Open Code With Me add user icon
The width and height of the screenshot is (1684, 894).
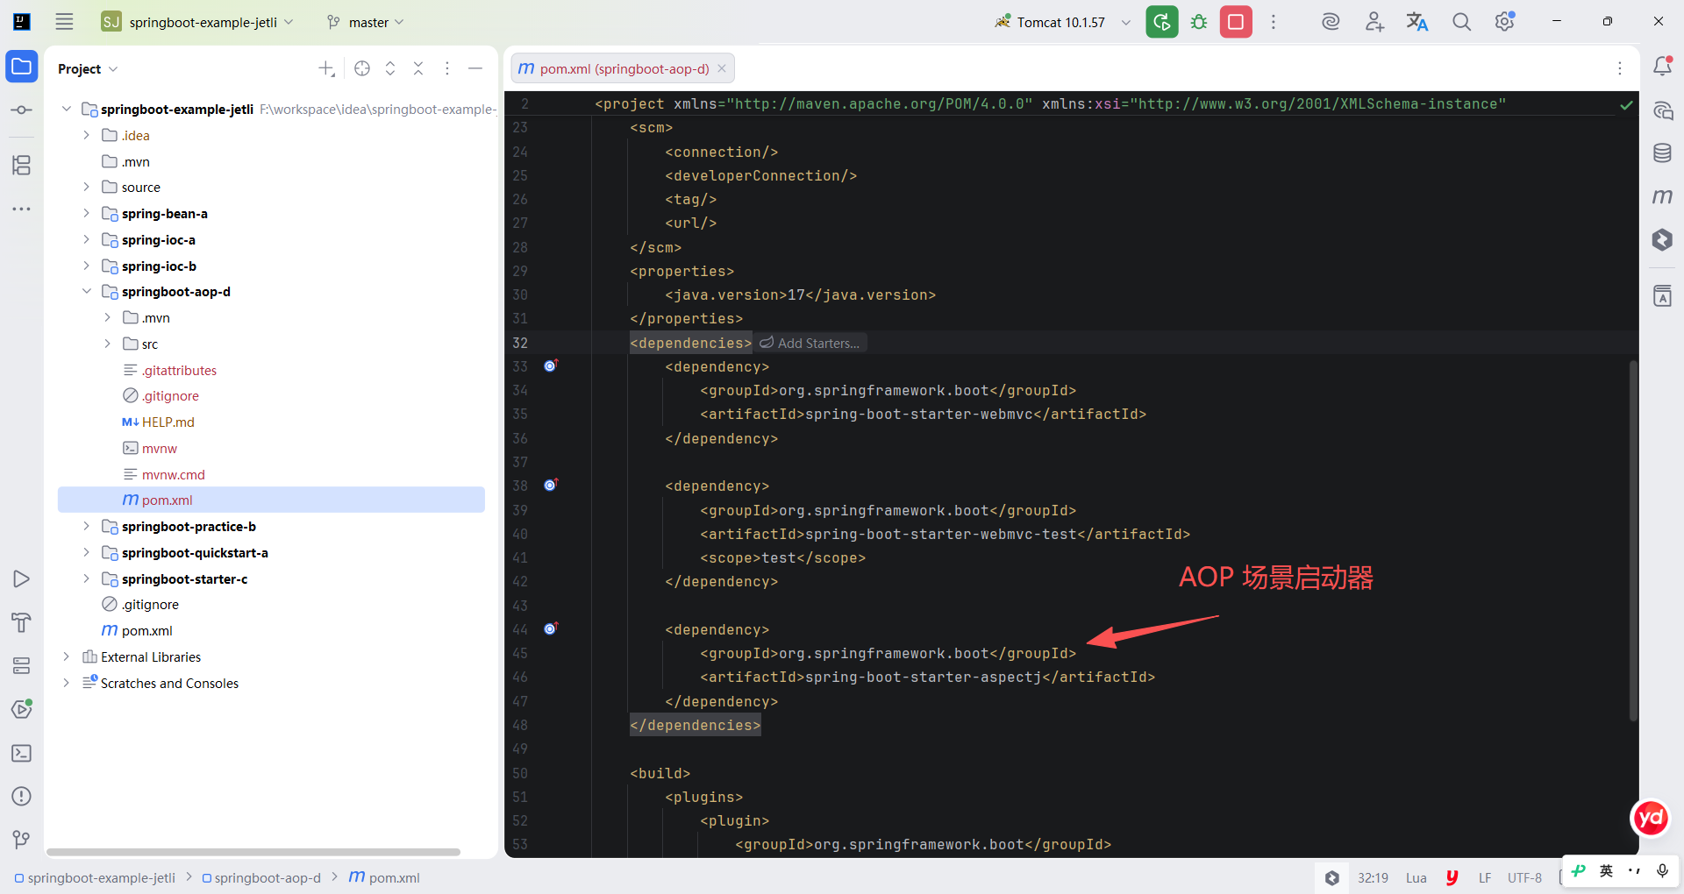click(1374, 22)
